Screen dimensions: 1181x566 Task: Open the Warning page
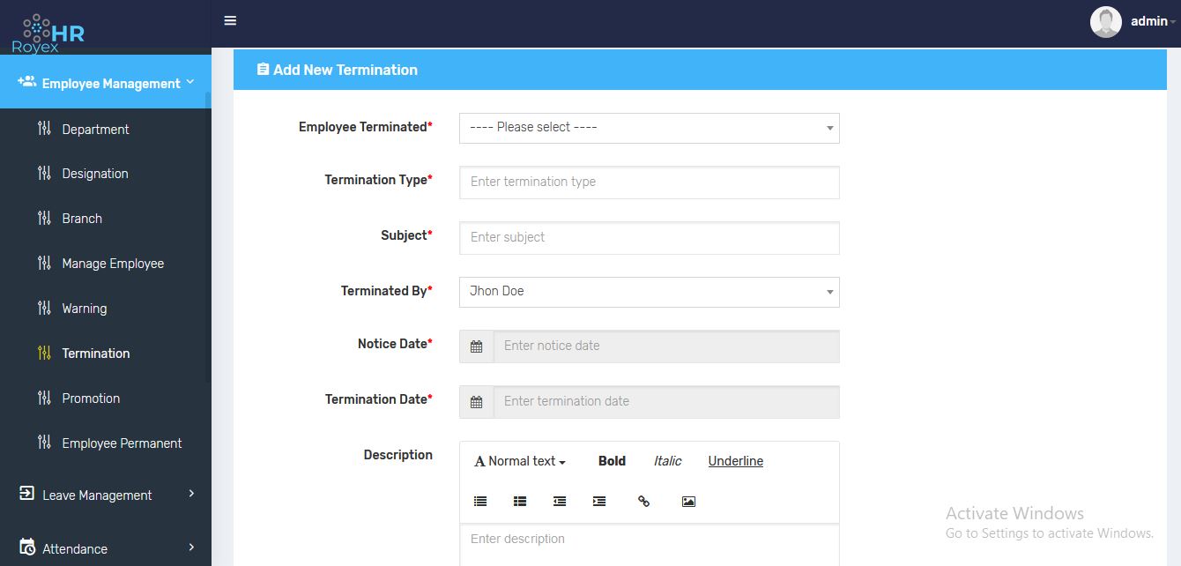click(85, 308)
